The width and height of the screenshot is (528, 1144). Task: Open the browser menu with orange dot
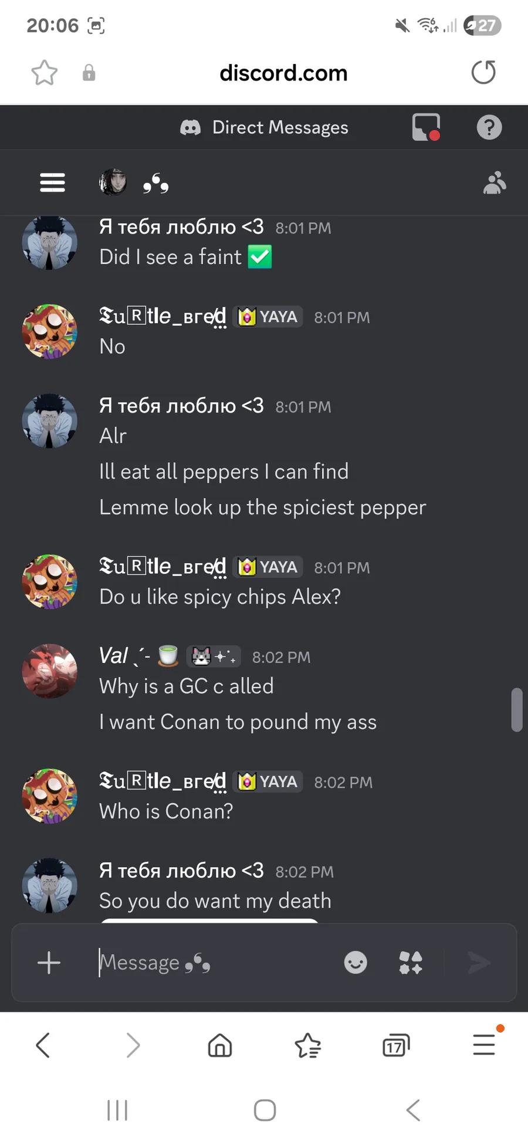(x=485, y=1043)
